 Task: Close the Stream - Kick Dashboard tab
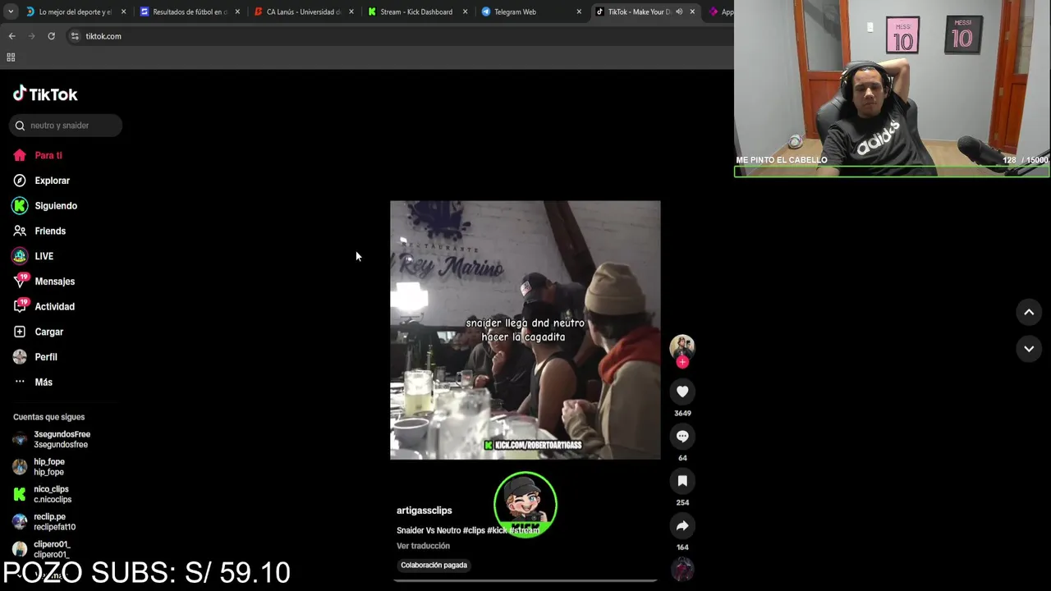tap(466, 11)
